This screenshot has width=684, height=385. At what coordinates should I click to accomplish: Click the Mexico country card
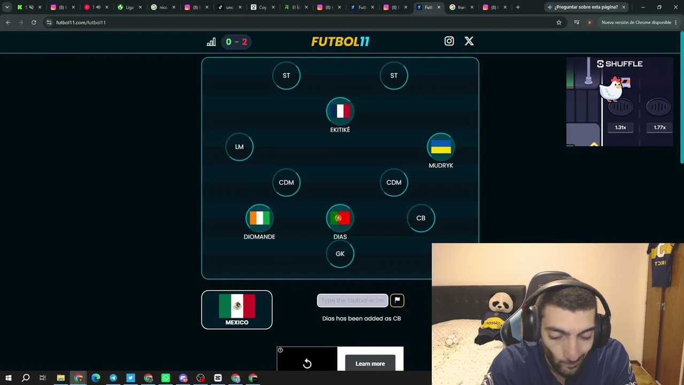coord(237,310)
